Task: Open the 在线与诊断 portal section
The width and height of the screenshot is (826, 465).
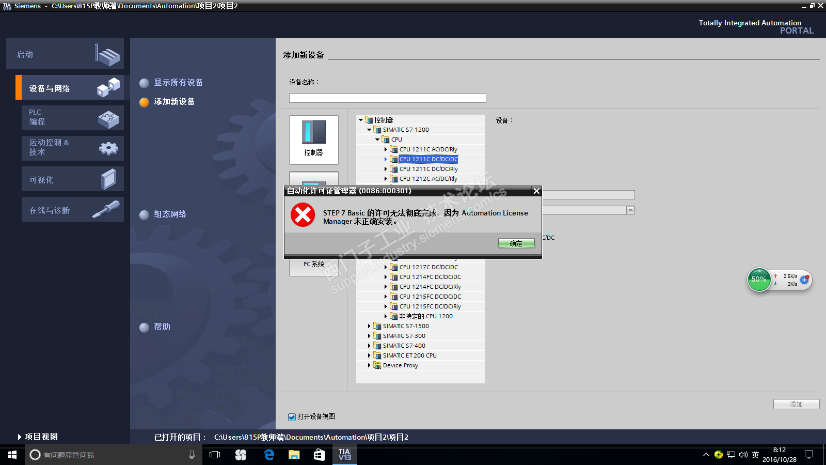Action: click(73, 209)
